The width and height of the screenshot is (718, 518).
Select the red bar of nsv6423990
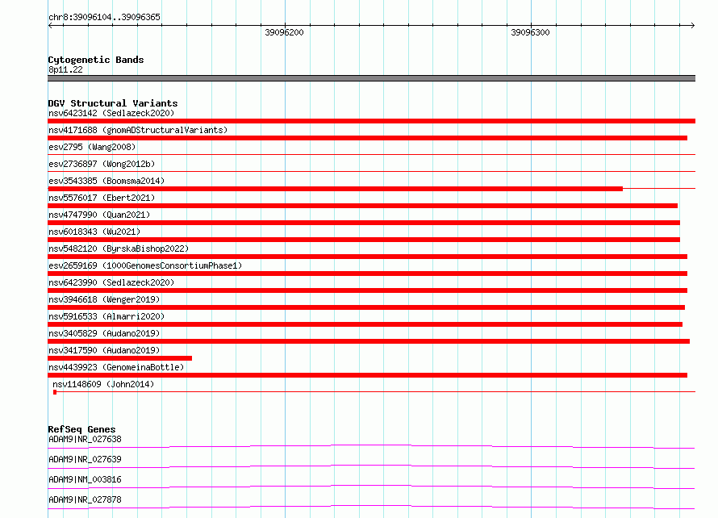[367, 290]
